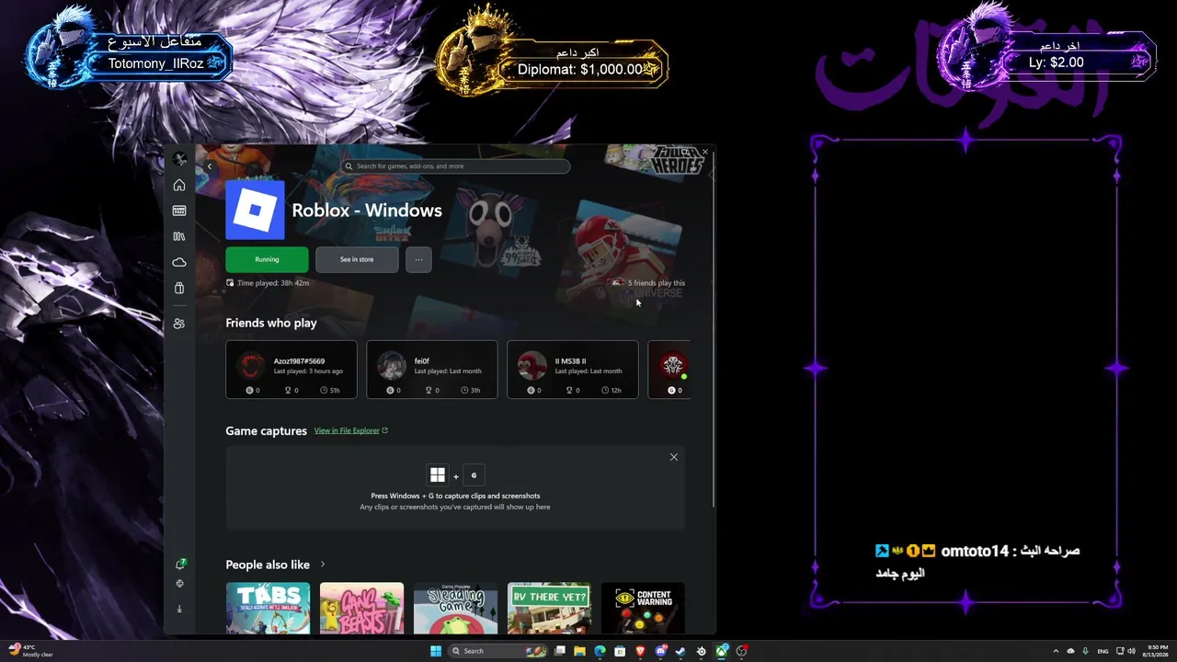Click See in store

click(x=357, y=259)
